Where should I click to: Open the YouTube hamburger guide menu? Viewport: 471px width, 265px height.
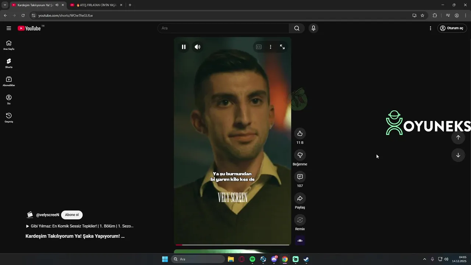[x=9, y=28]
